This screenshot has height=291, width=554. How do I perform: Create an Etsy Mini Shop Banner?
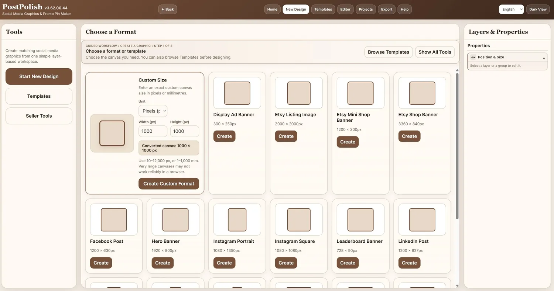tap(348, 142)
